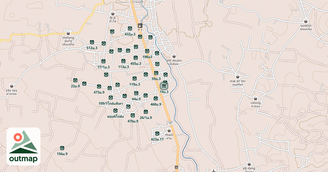Click the house marker above 423ม.17
Viewport: 328px width, 172px height.
coord(157,134)
